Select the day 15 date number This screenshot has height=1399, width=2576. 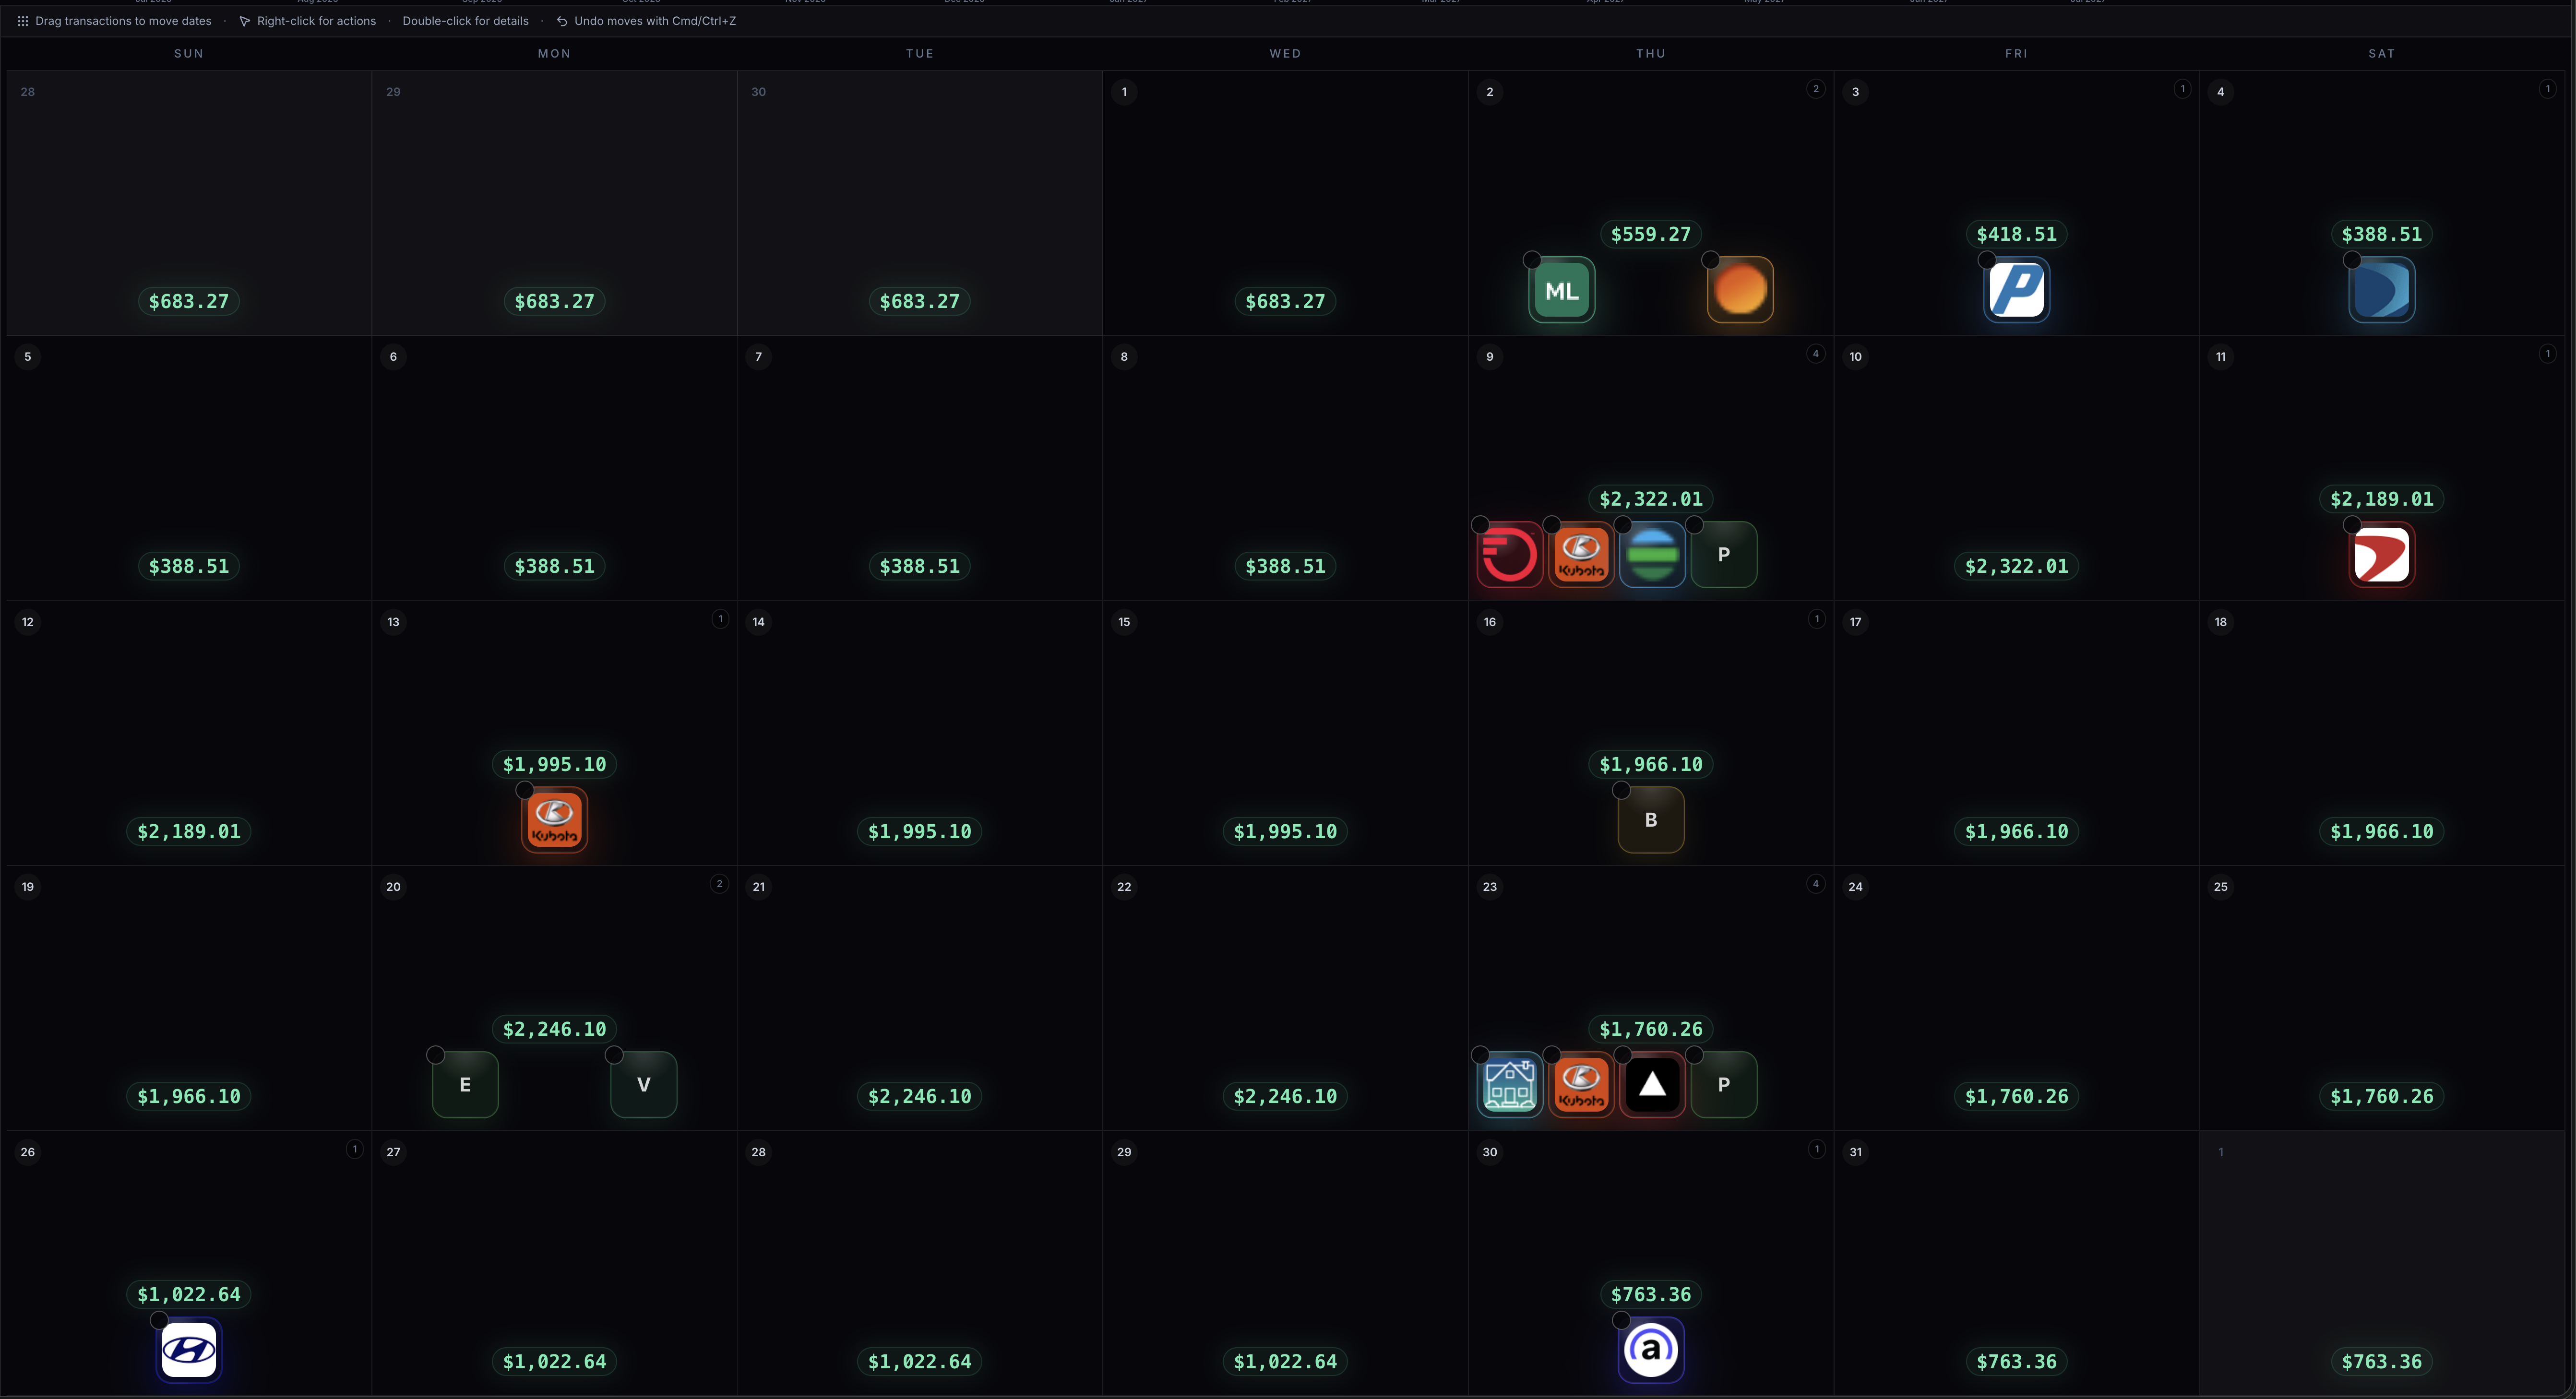tap(1124, 622)
